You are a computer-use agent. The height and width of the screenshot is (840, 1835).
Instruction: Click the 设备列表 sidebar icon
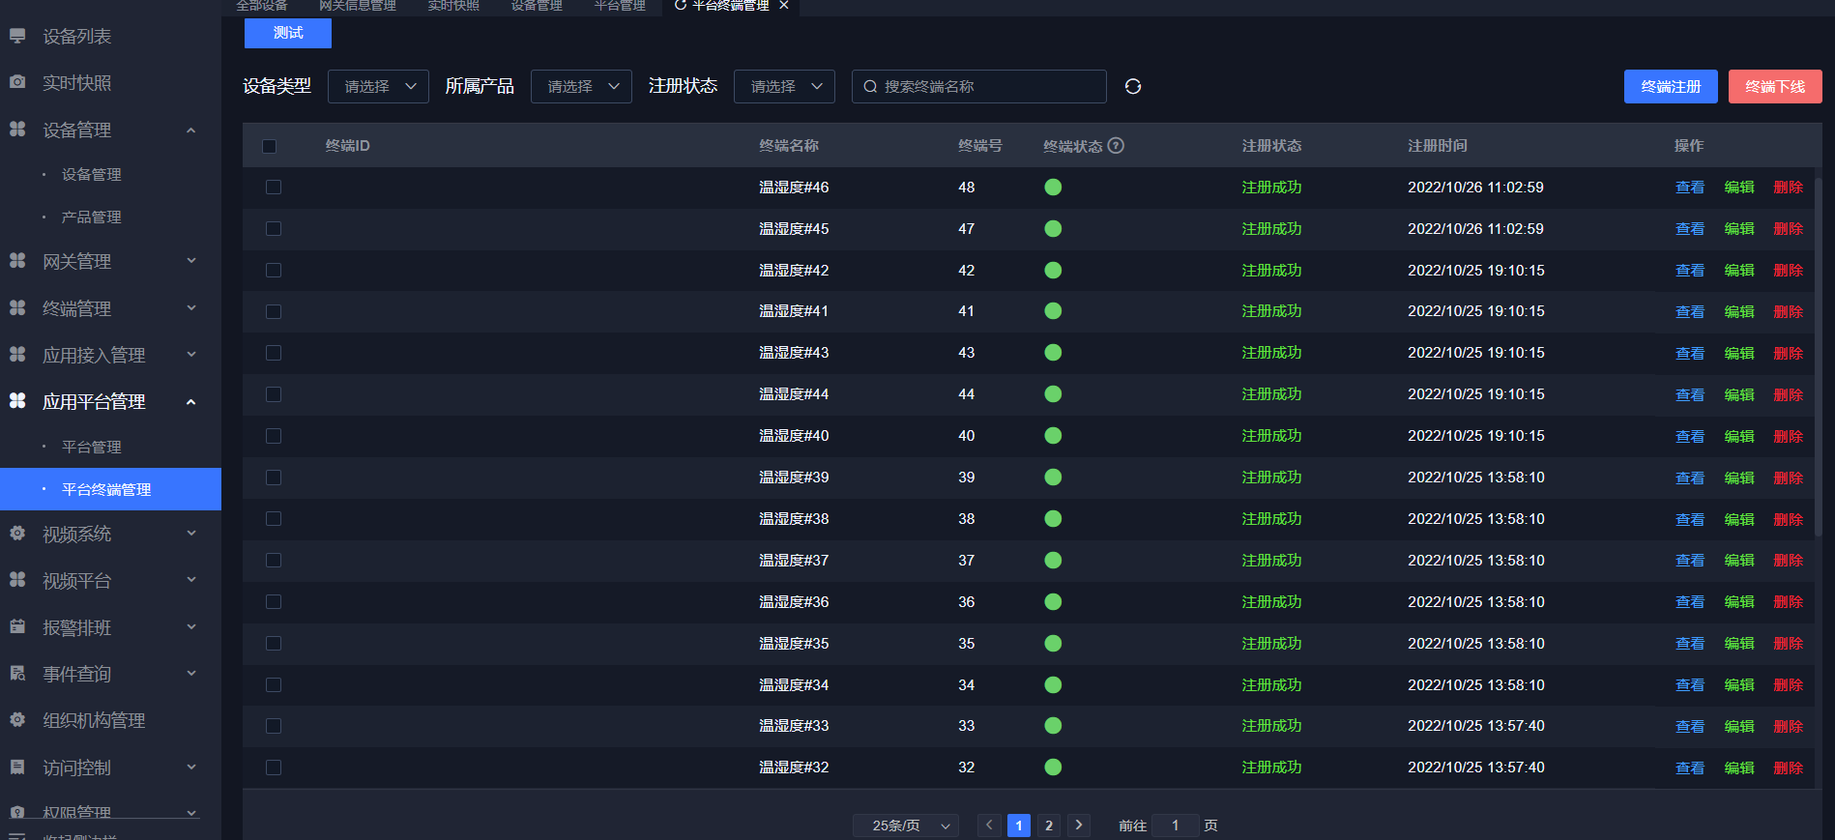(17, 36)
